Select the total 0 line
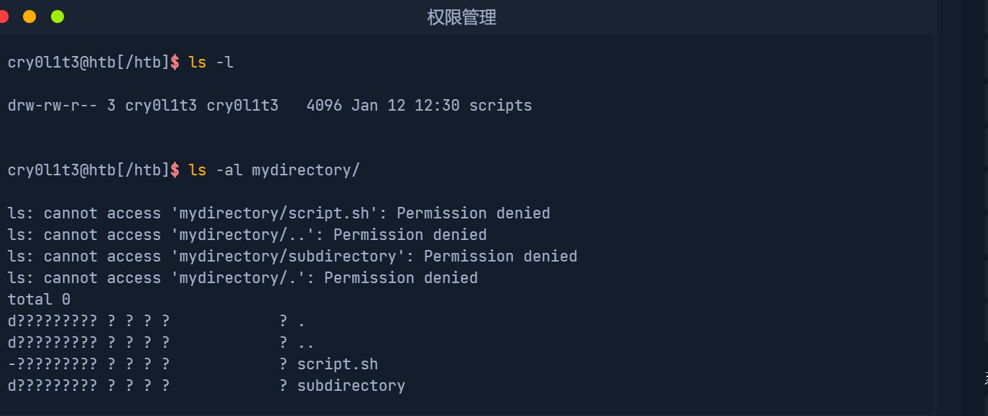This screenshot has height=416, width=988. [38, 299]
